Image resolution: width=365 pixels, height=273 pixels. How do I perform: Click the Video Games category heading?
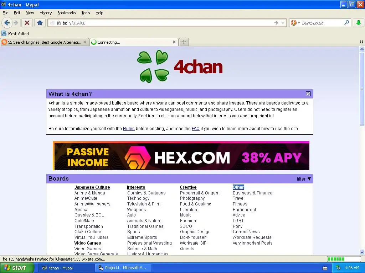click(88, 243)
